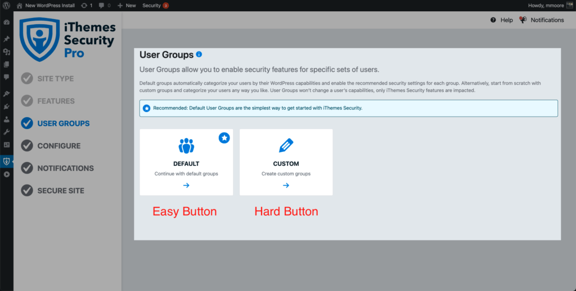
Task: Open the updates icon showing 1
Action: pos(84,6)
